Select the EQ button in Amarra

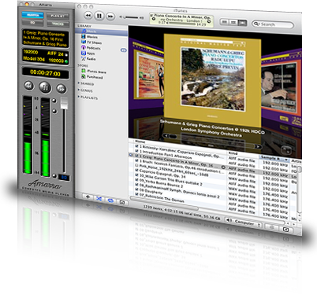pos(32,23)
